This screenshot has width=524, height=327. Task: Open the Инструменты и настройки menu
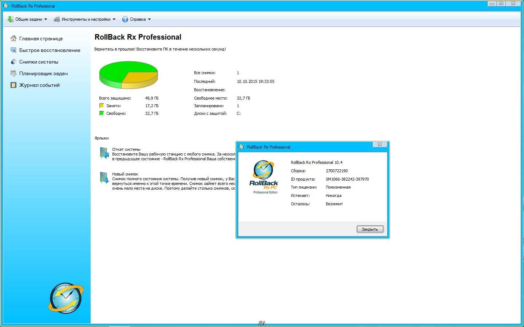84,19
